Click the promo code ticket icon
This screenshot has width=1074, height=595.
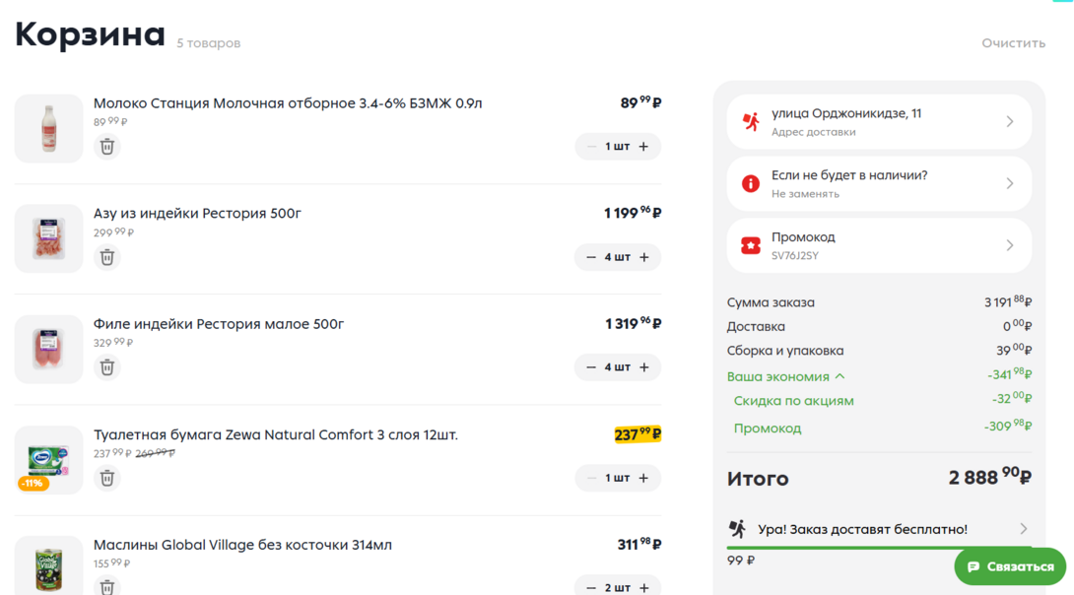751,244
